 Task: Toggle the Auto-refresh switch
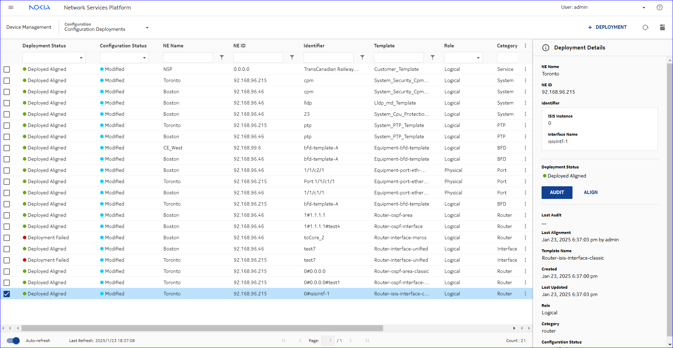[x=13, y=341]
